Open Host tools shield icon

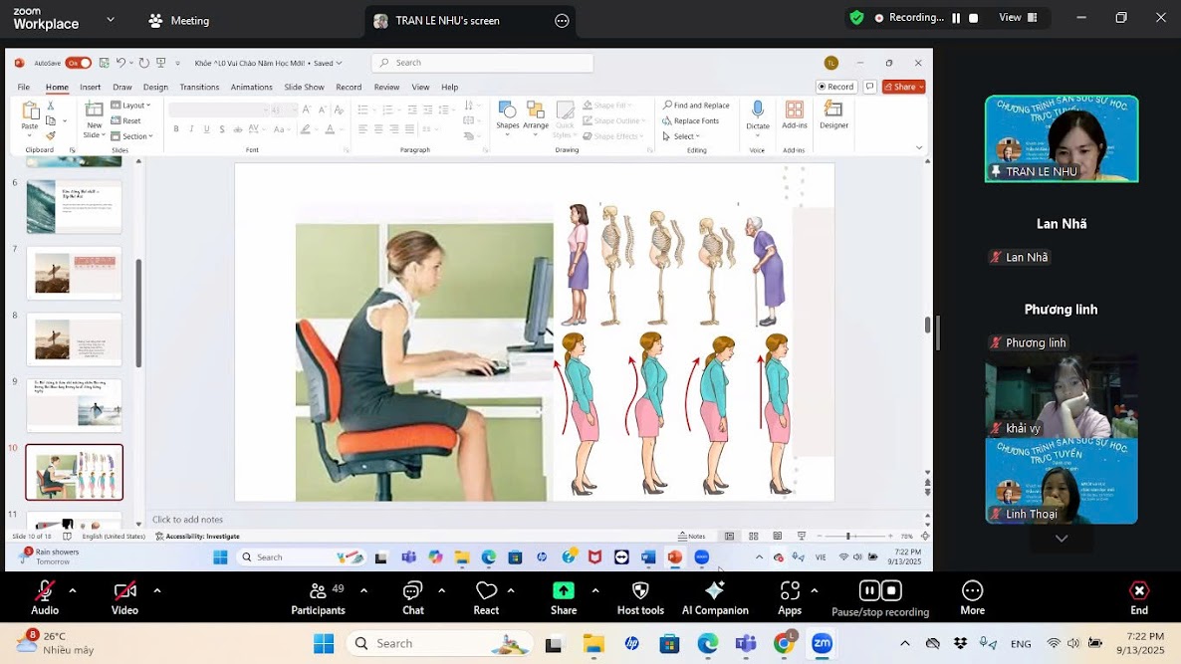pos(640,591)
